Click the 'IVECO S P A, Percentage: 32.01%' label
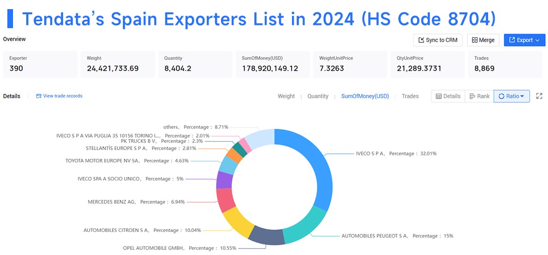 click(396, 153)
